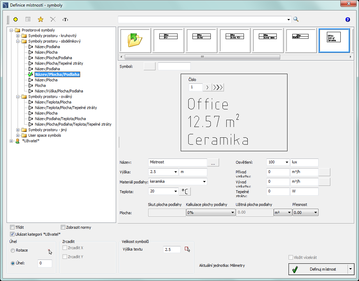
Task: Collapse Symboly prostoru - oválný node
Action: tap(18, 97)
